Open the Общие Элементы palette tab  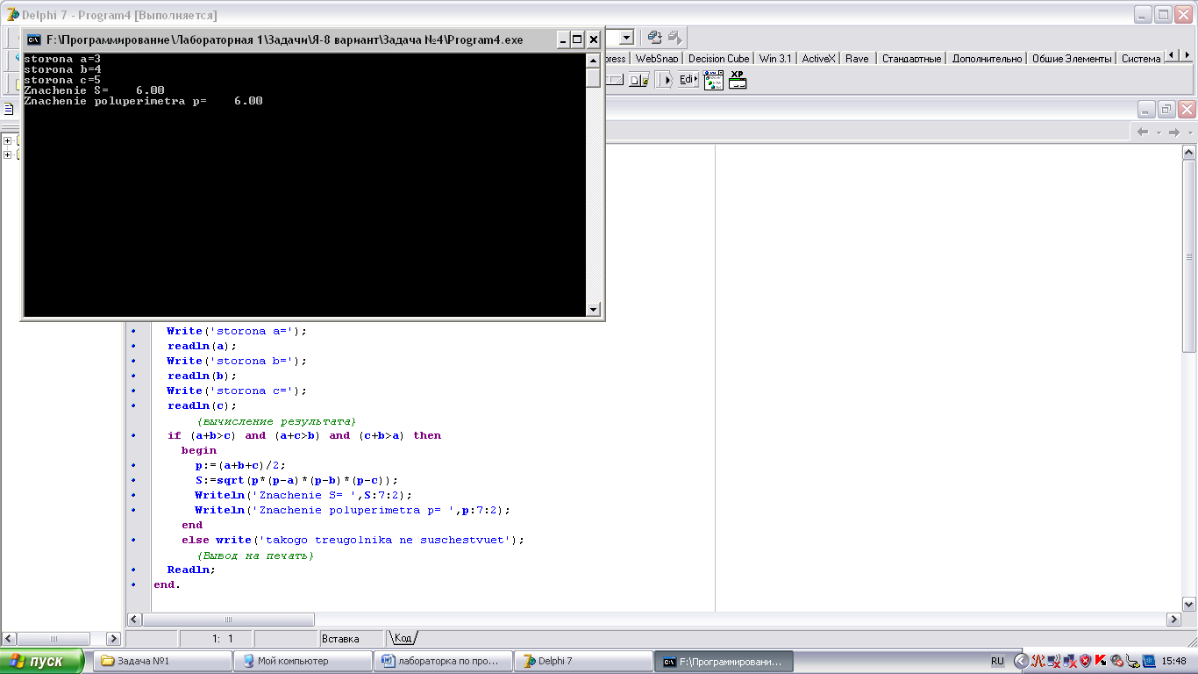coord(1070,58)
